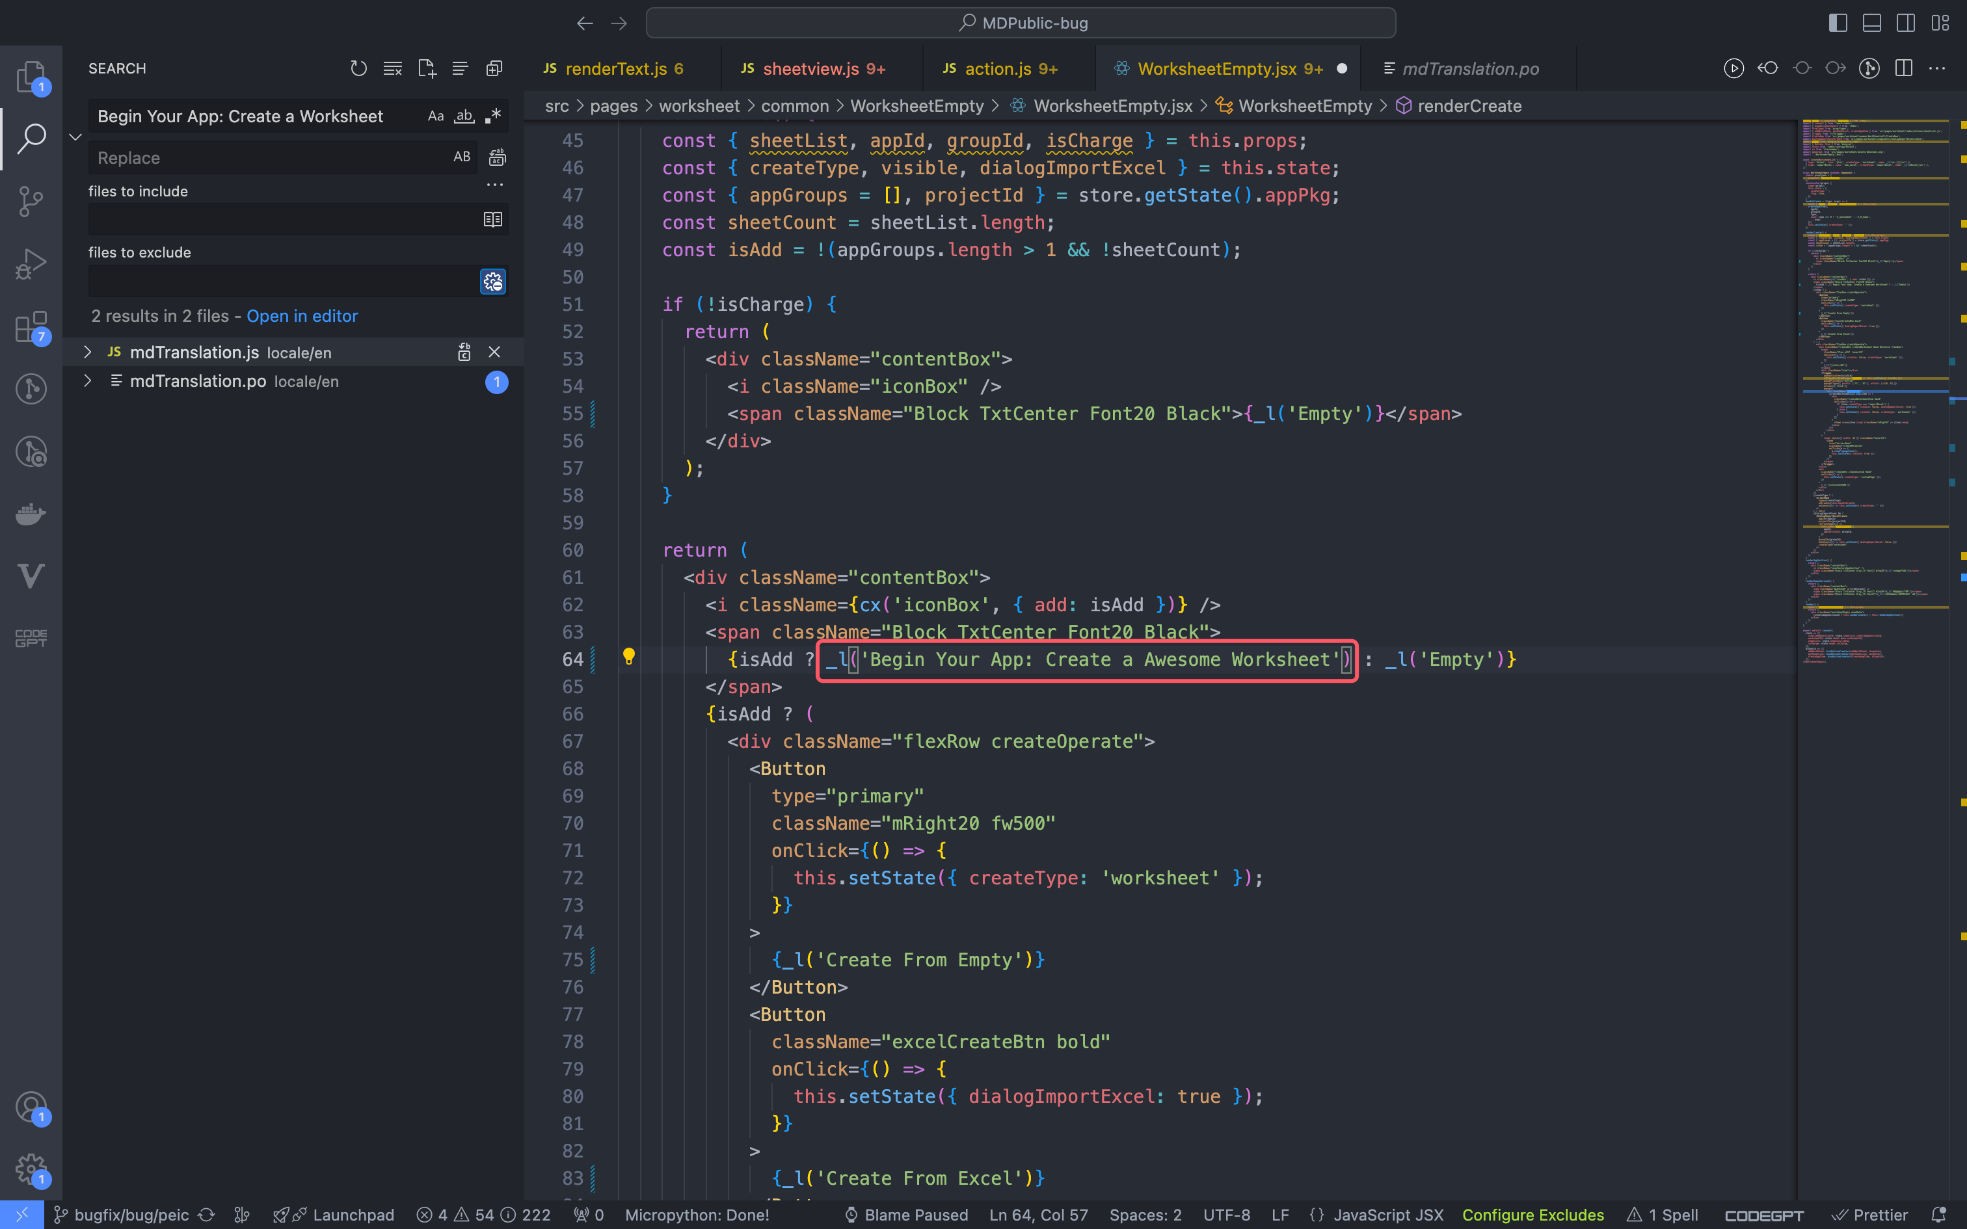This screenshot has height=1229, width=1967.
Task: Clear the search results
Action: (393, 68)
